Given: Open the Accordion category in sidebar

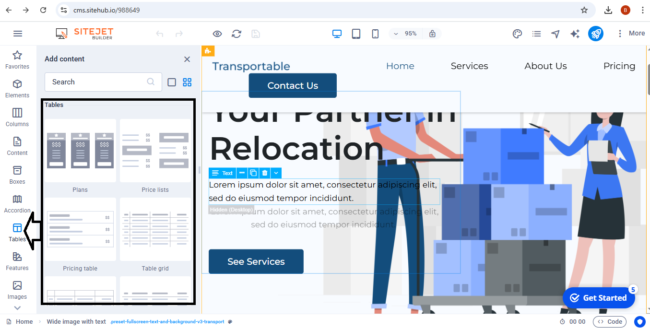Looking at the screenshot, I should pyautogui.click(x=17, y=204).
